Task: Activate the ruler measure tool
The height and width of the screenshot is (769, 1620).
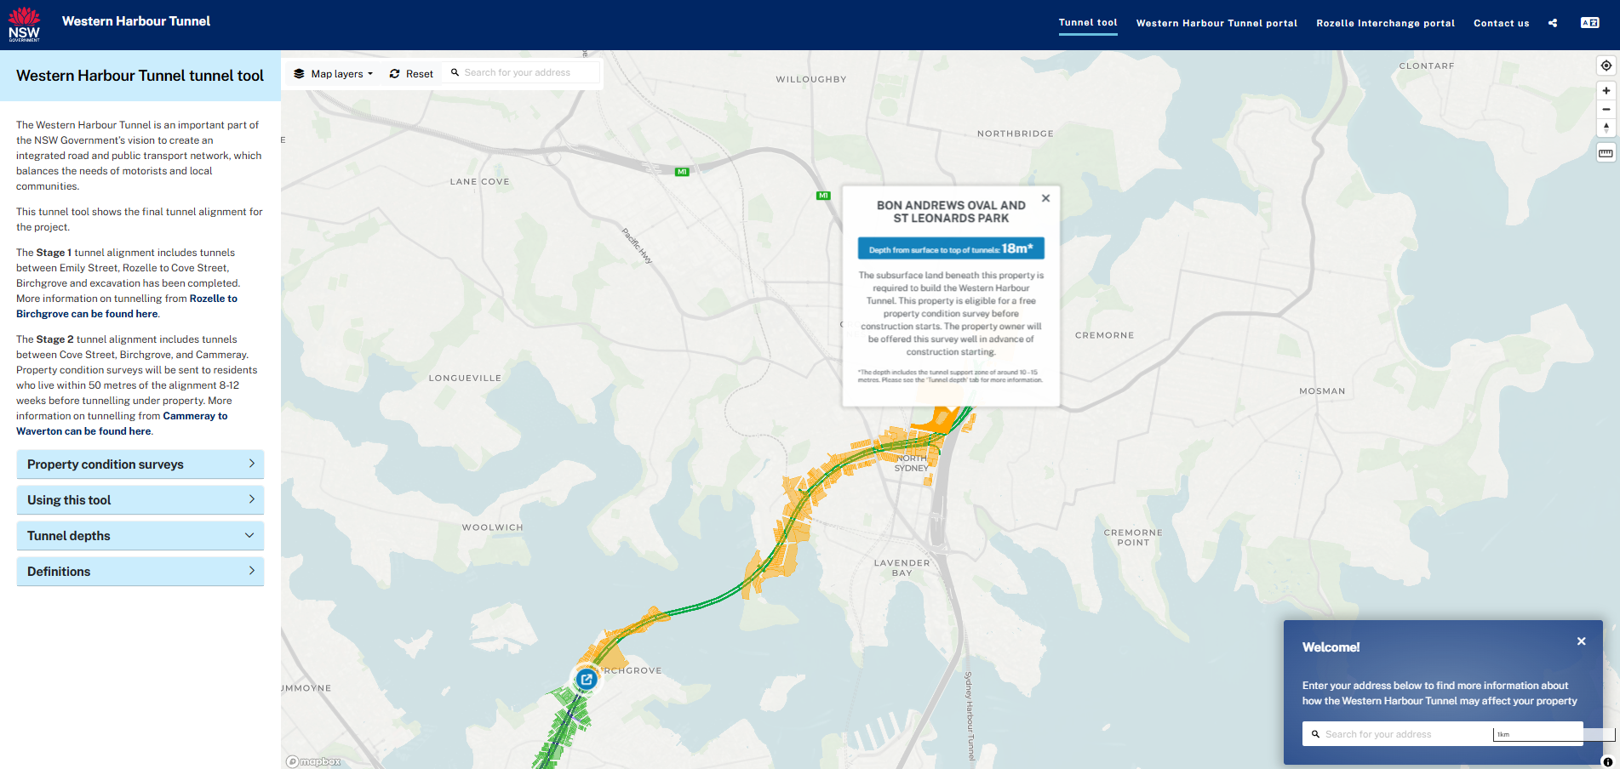Action: [1606, 153]
